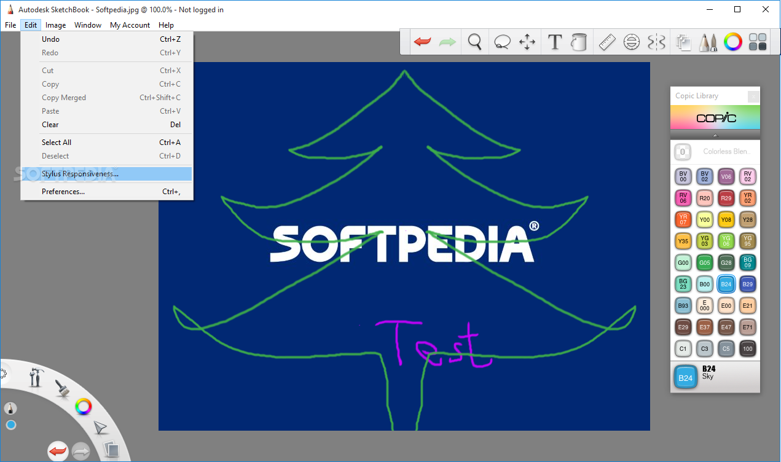Viewport: 781px width, 462px height.
Task: Choose Clear from the Edit menu
Action: coord(107,125)
